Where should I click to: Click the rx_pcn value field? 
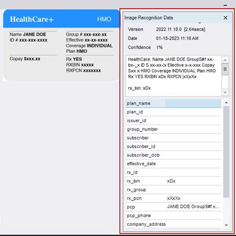tap(193, 198)
